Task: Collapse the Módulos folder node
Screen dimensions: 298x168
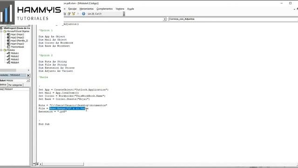Action: pyautogui.click(x=1, y=50)
